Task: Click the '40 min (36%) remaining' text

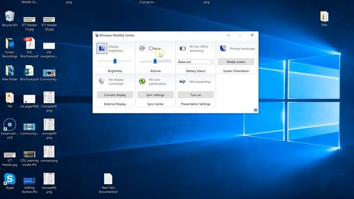Action: click(199, 49)
